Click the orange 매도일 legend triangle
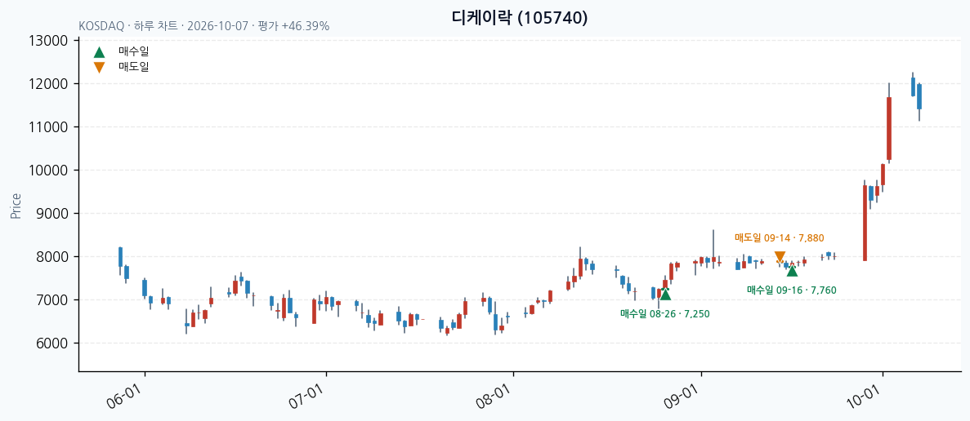The width and height of the screenshot is (970, 421). (99, 67)
